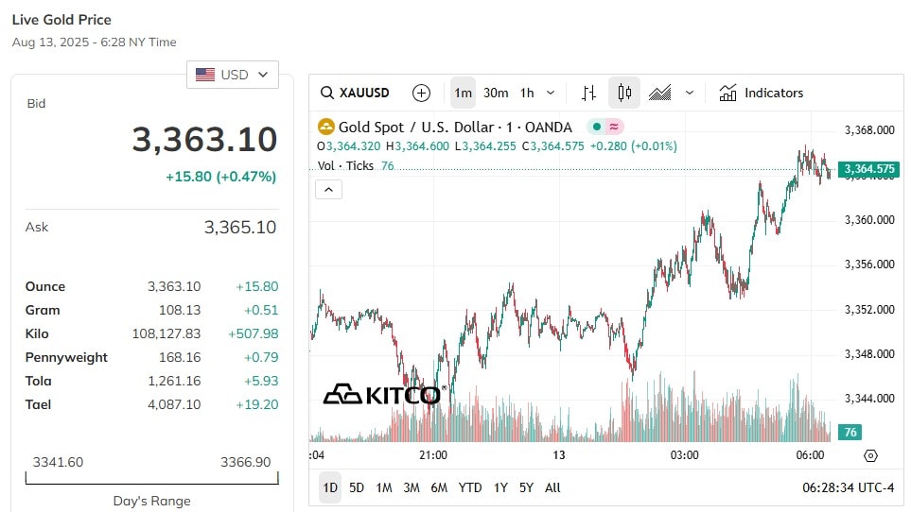Click the gold coin symbol logo
This screenshot has height=512, width=911.
pyautogui.click(x=326, y=127)
